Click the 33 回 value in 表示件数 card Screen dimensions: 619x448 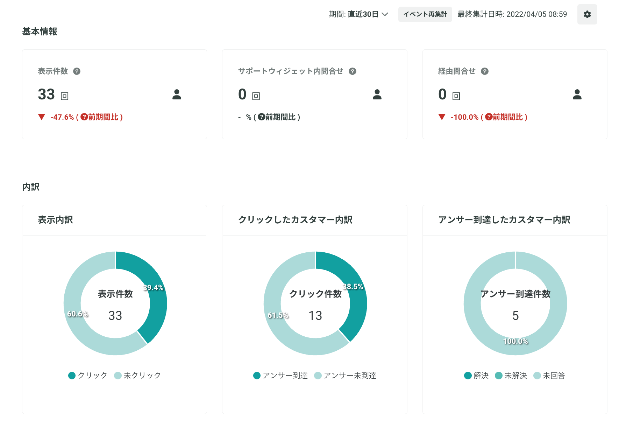click(x=53, y=94)
